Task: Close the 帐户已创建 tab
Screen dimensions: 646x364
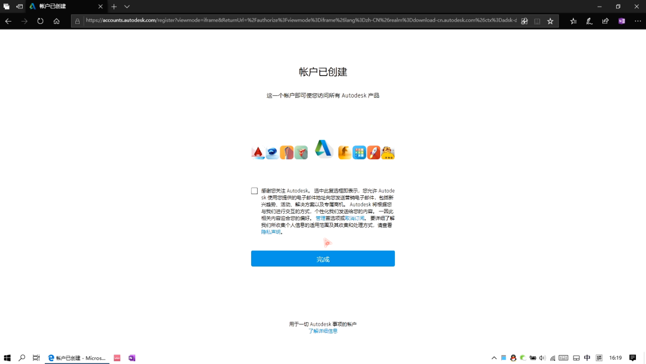Action: (100, 7)
